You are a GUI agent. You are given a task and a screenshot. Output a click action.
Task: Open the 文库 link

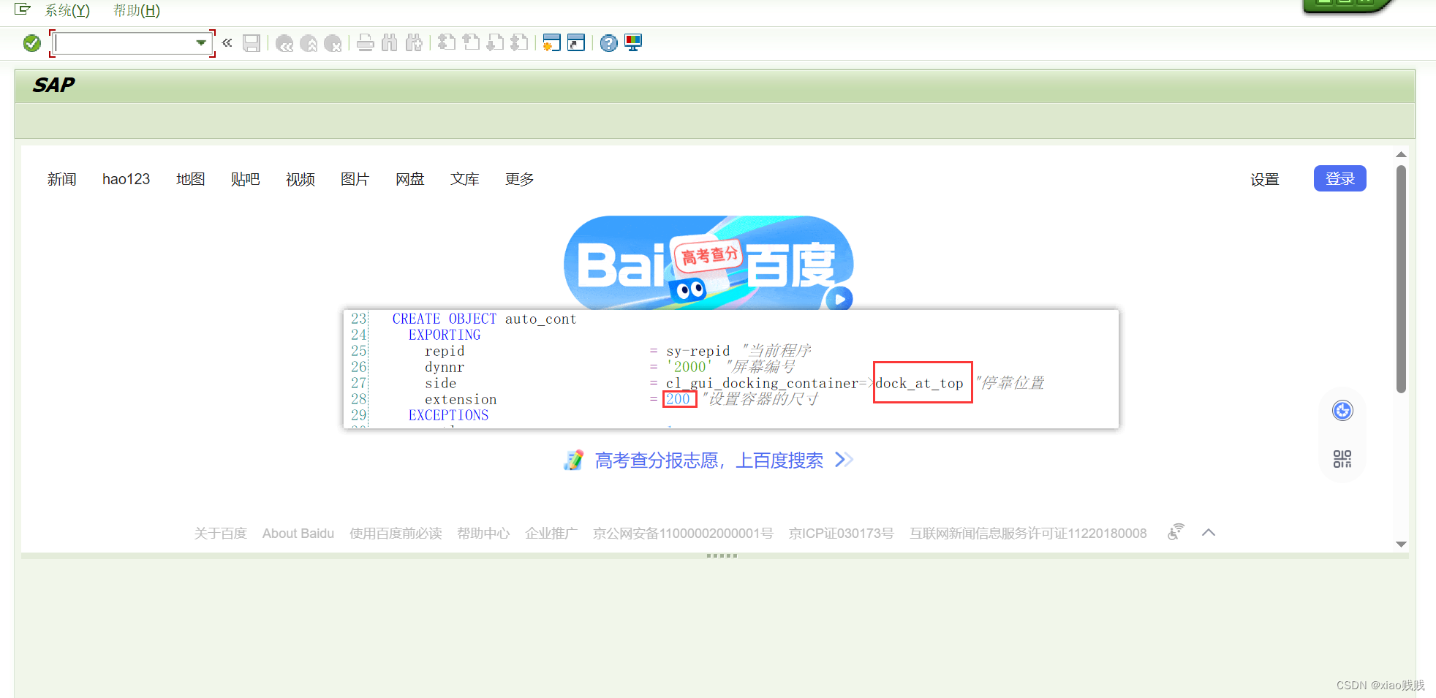coord(464,179)
